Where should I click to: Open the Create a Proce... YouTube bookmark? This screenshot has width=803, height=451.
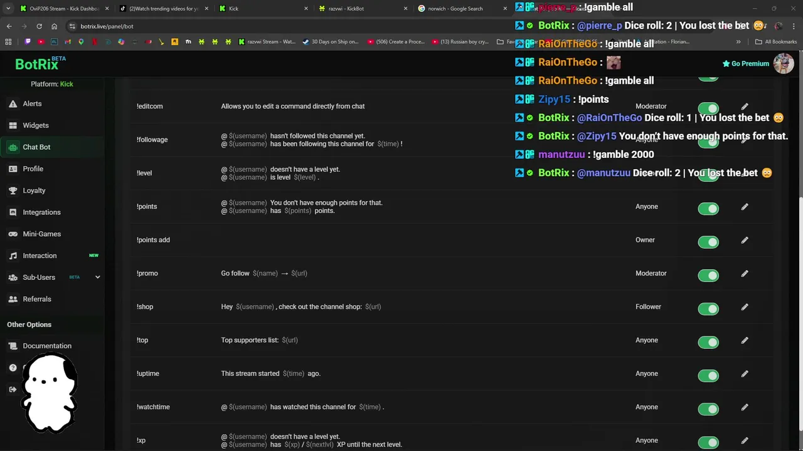pos(396,42)
